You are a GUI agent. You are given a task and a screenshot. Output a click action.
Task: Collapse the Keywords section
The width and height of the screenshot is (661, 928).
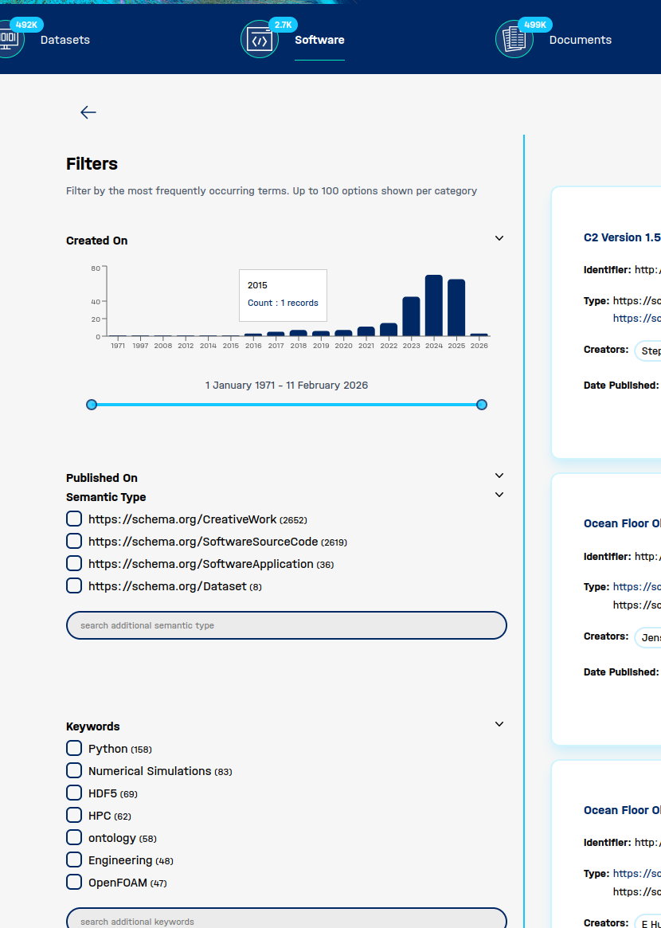coord(499,723)
